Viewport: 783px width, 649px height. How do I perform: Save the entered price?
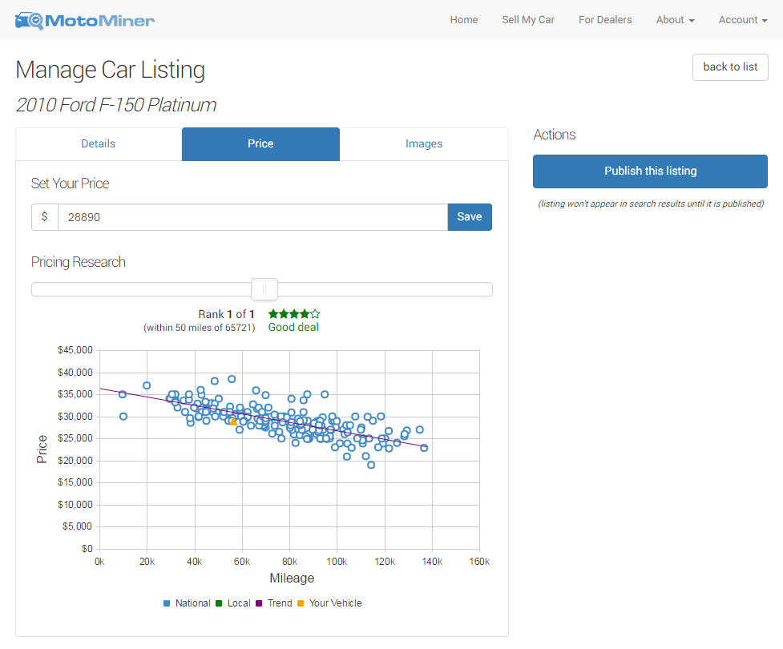coord(470,216)
